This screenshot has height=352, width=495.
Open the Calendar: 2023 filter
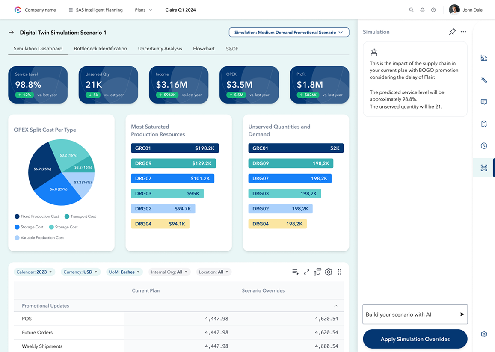click(34, 272)
